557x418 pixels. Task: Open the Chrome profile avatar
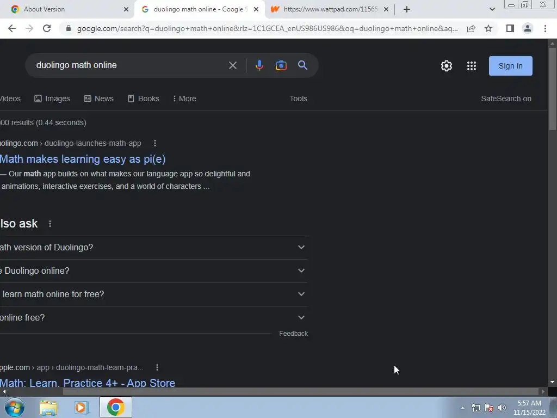pos(528,28)
